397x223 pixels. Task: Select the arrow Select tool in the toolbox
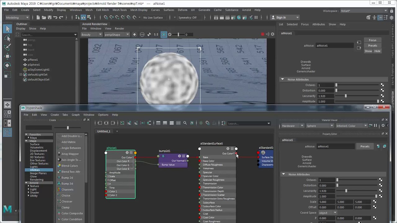click(x=8, y=29)
